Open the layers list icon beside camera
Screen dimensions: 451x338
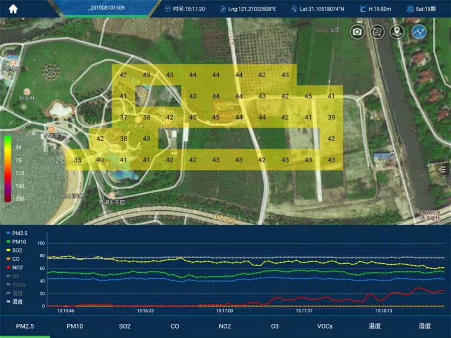pyautogui.click(x=377, y=32)
